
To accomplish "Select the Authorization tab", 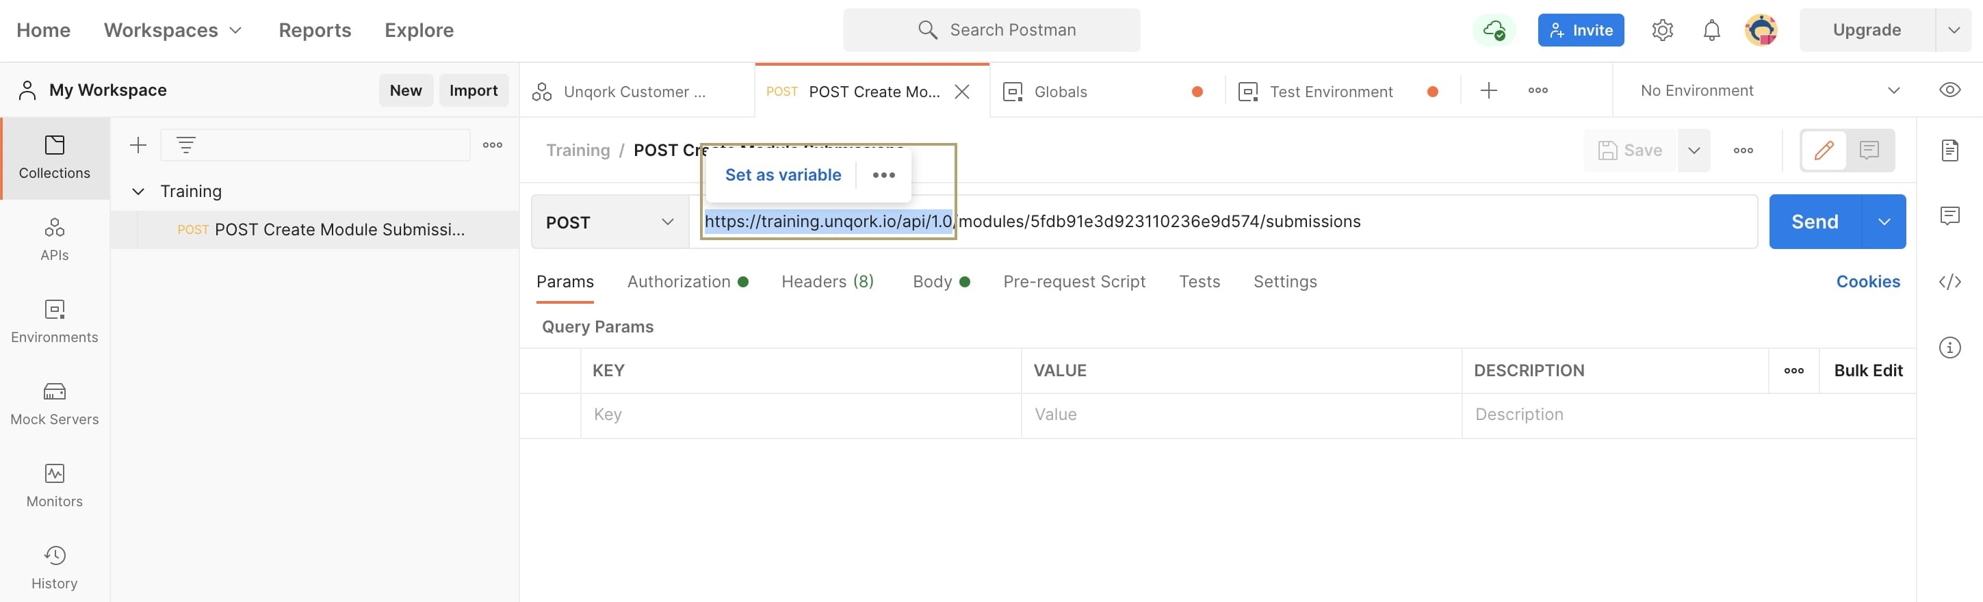I will [688, 282].
